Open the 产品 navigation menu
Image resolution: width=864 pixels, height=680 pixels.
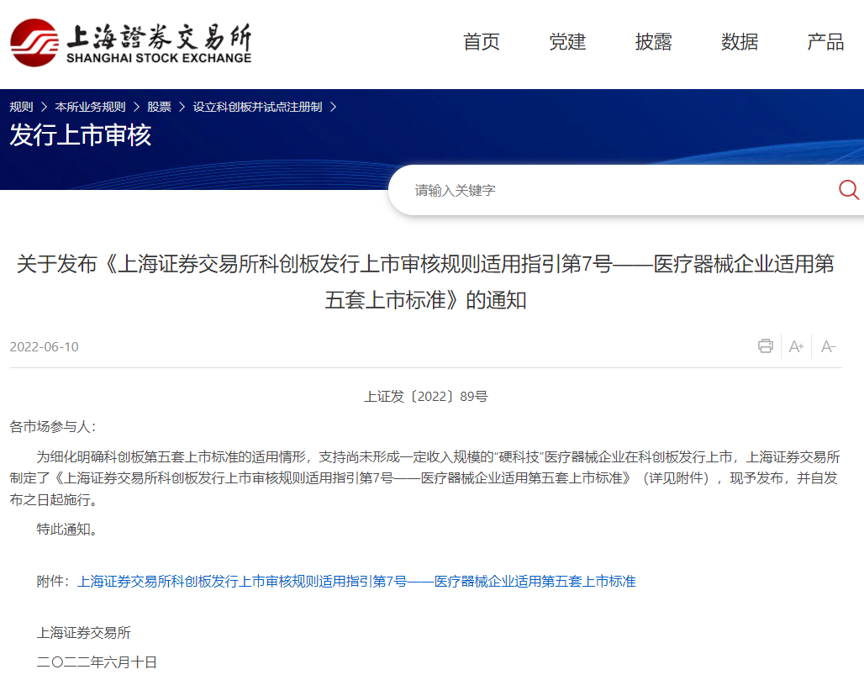[x=825, y=41]
